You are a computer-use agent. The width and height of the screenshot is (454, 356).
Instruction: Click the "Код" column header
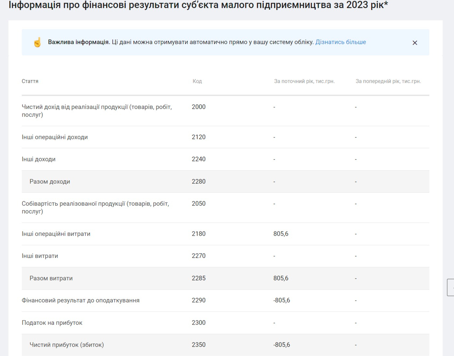197,81
